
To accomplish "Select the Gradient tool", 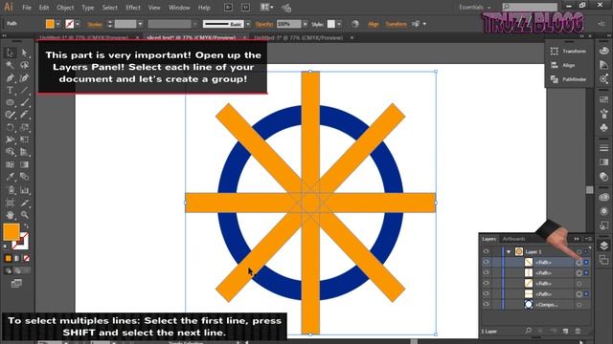I will [x=24, y=164].
